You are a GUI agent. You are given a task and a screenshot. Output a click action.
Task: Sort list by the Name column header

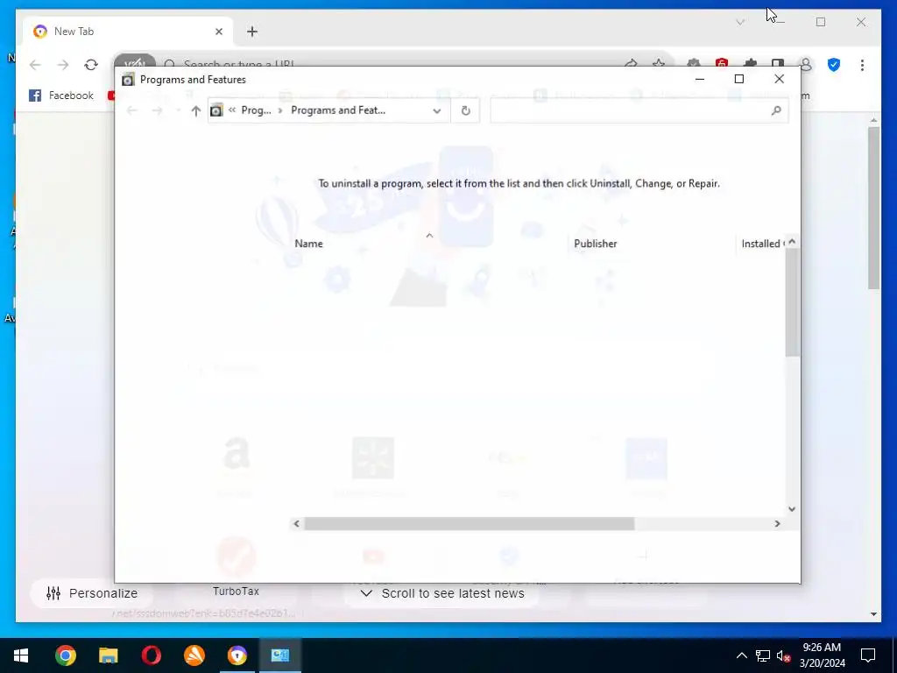click(x=308, y=244)
